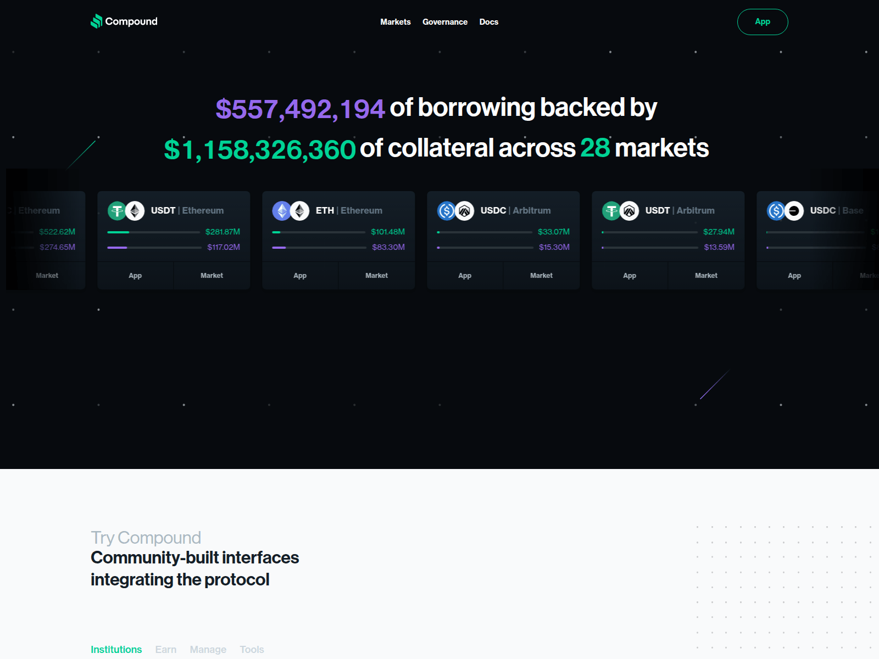
Task: Select the purple ETH token icon
Action: (x=282, y=210)
